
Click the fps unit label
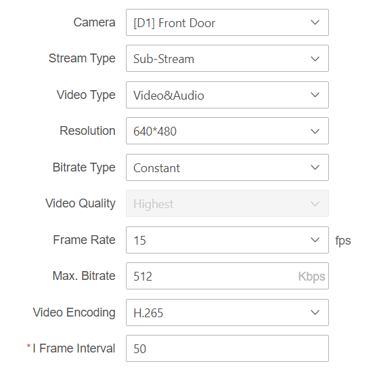point(343,241)
